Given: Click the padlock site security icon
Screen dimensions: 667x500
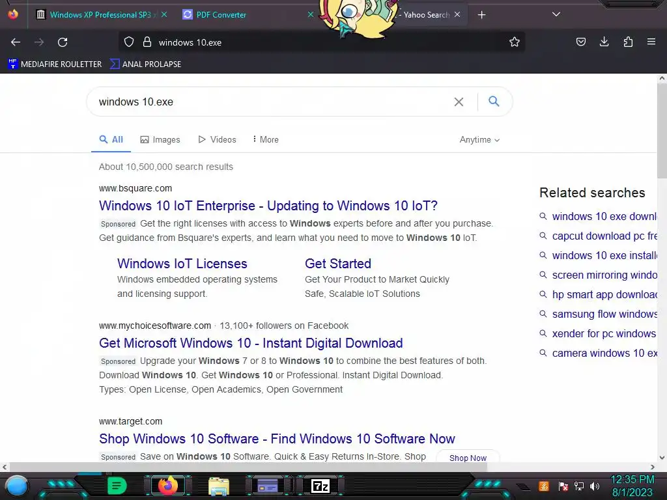Looking at the screenshot, I should pos(147,42).
